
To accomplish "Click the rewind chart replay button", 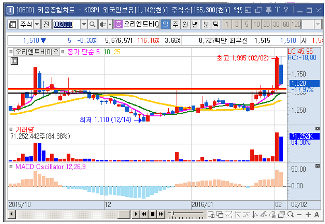I will 144,214.
